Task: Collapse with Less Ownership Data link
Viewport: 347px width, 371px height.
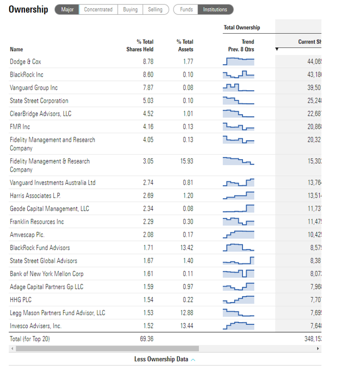Action: 161,359
